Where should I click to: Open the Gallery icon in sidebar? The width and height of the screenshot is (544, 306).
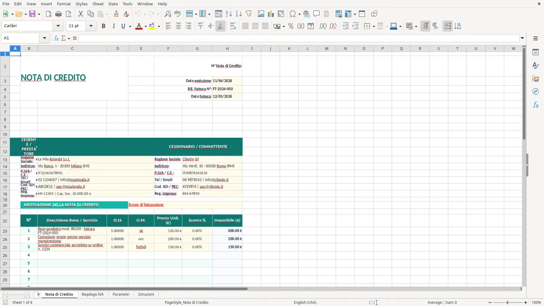click(x=535, y=79)
